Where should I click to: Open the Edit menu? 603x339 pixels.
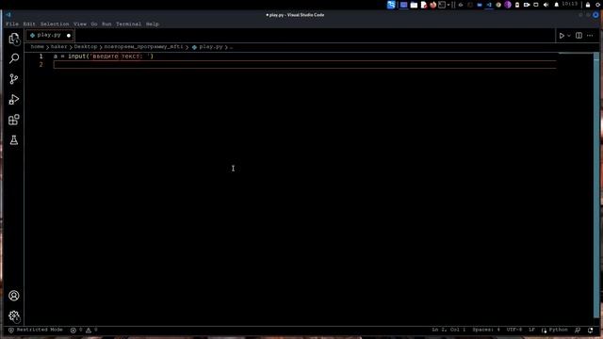click(29, 24)
